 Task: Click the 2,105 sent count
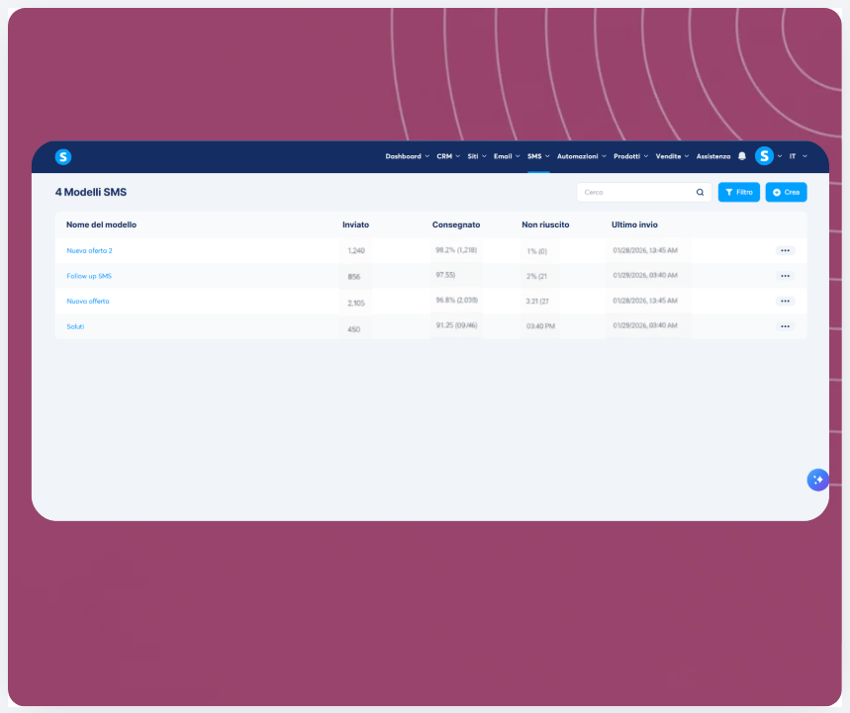[356, 303]
